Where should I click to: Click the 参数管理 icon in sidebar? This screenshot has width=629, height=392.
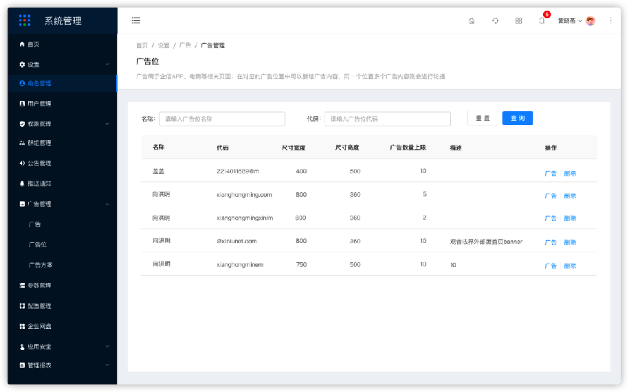(x=22, y=285)
